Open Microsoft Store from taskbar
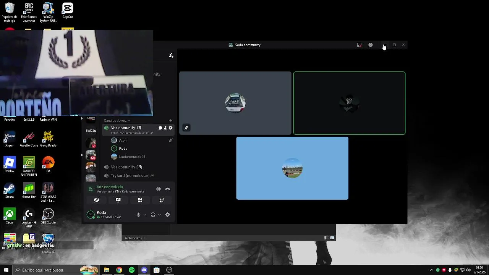Viewport: 489px width, 275px height. pyautogui.click(x=157, y=270)
